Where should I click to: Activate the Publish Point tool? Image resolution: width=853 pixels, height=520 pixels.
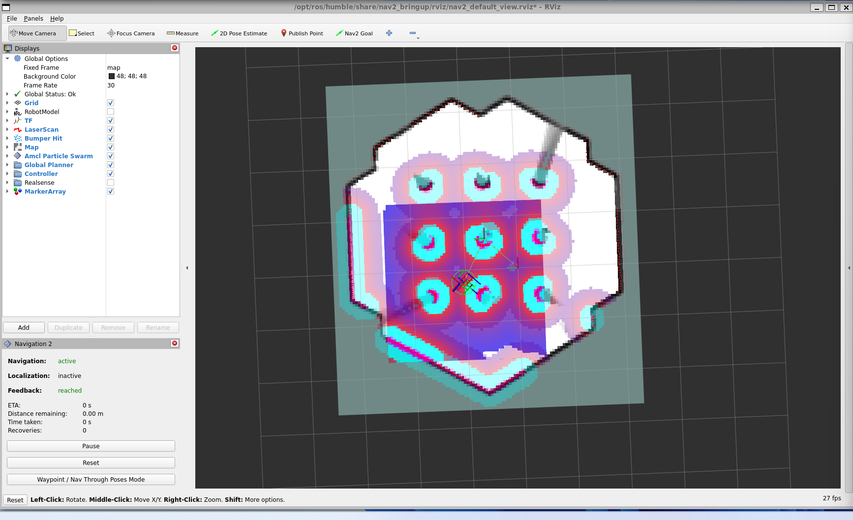302,33
